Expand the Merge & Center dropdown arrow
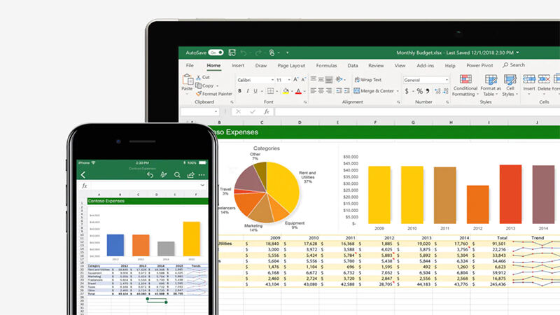The image size is (560, 315). (398, 91)
